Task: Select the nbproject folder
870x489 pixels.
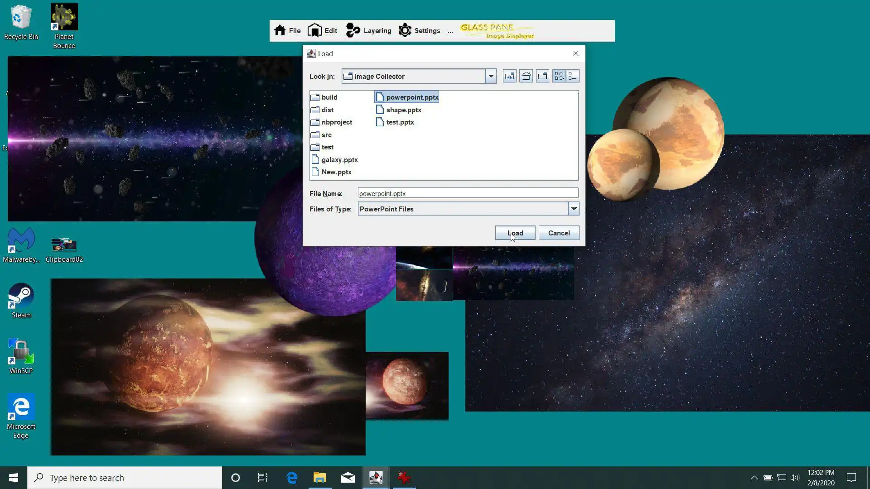Action: point(336,122)
